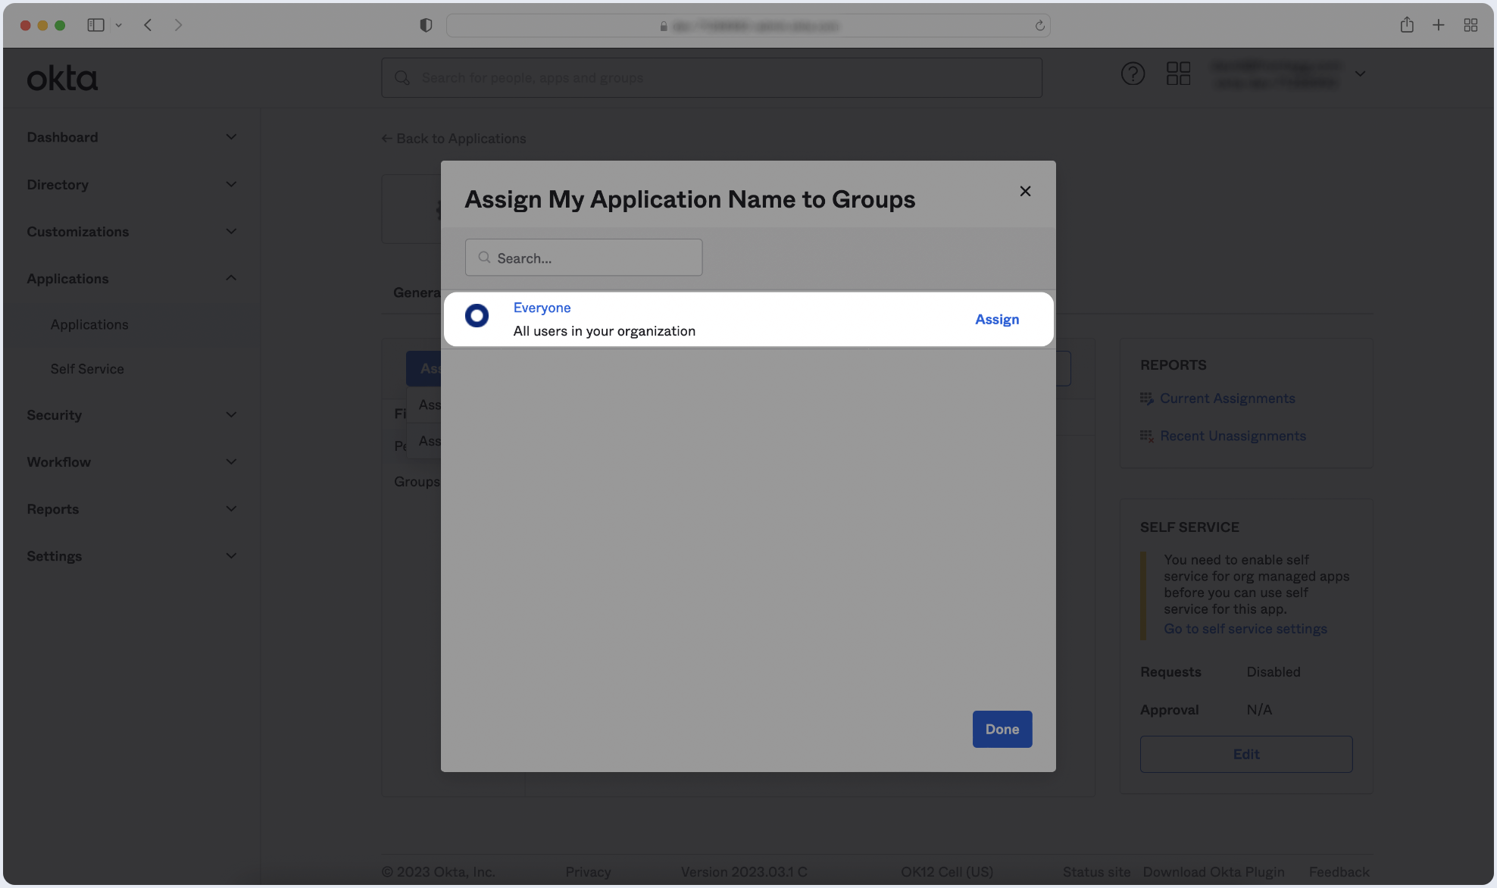
Task: Expand the Security sidebar section
Action: (231, 415)
